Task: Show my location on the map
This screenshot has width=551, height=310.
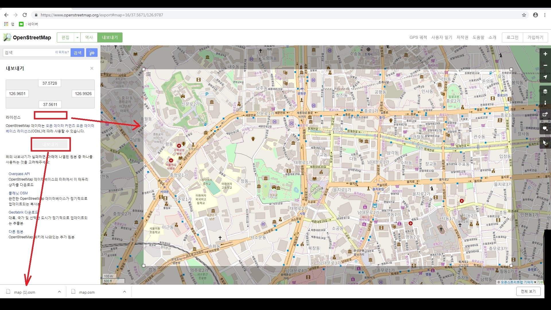Action: 545,77
